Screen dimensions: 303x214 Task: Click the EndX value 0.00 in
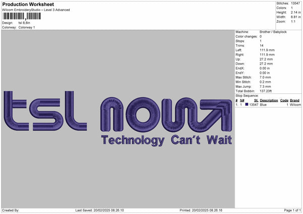tap(265, 68)
